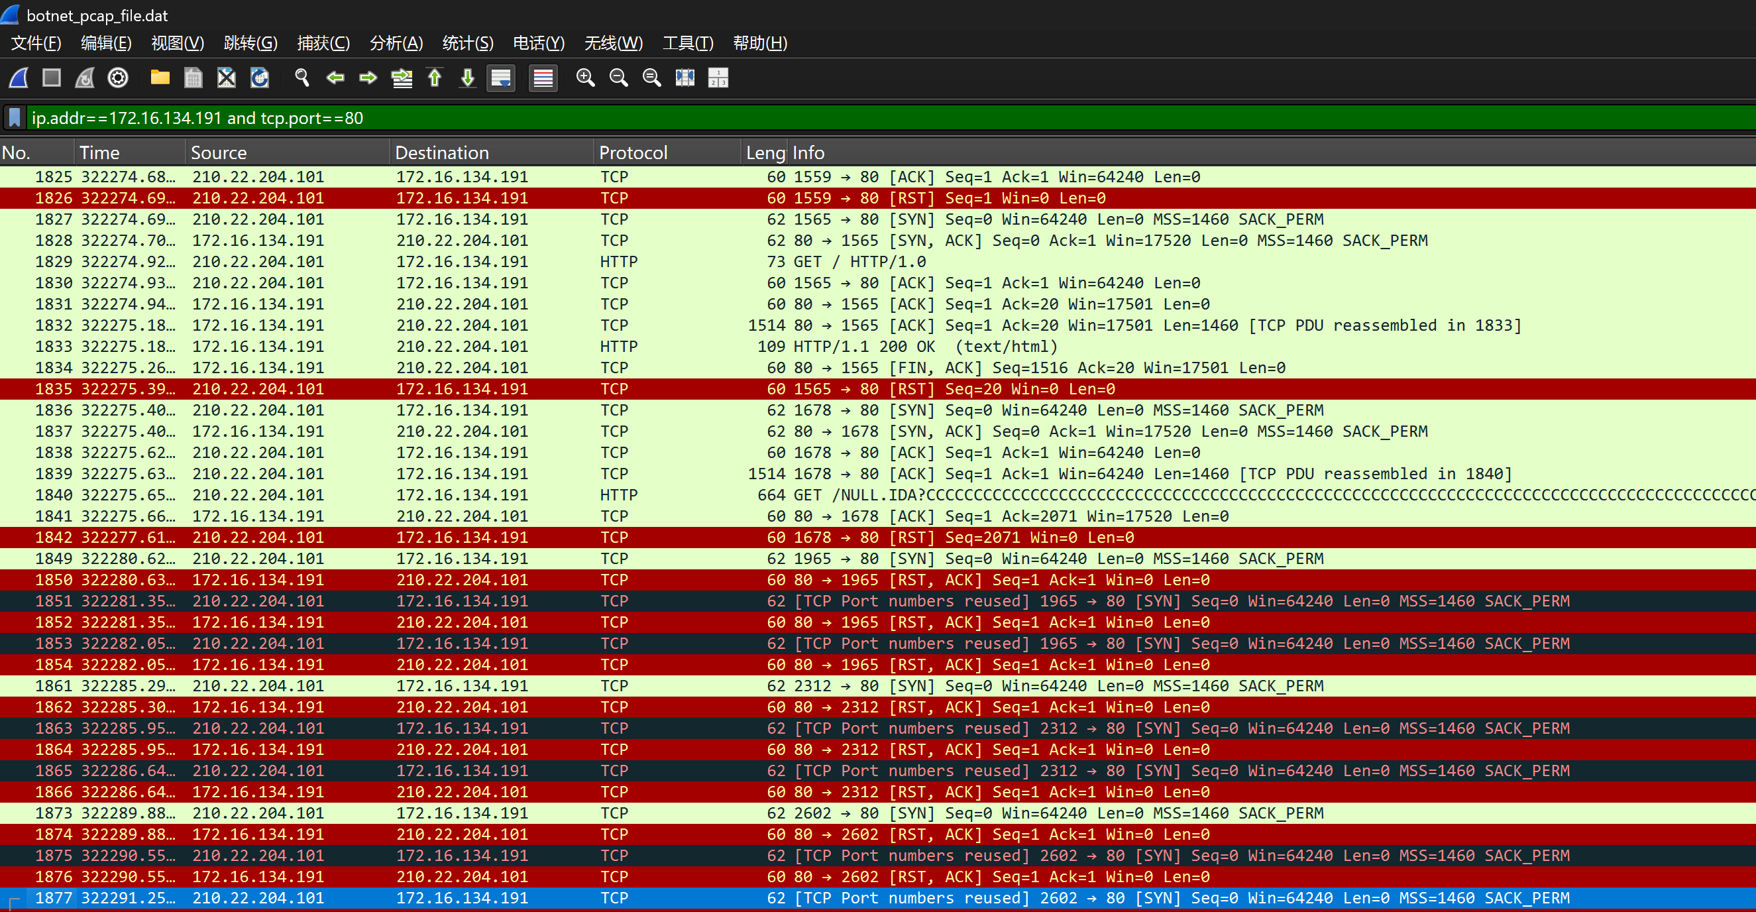Click the find packet magnifier icon
Image resolution: width=1756 pixels, height=912 pixels.
coord(302,78)
